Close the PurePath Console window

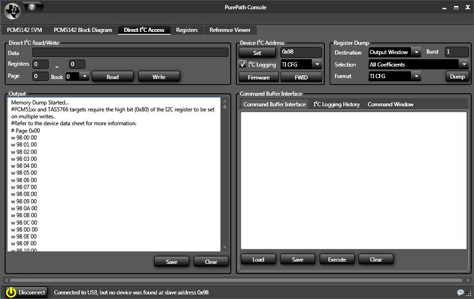point(468,7)
